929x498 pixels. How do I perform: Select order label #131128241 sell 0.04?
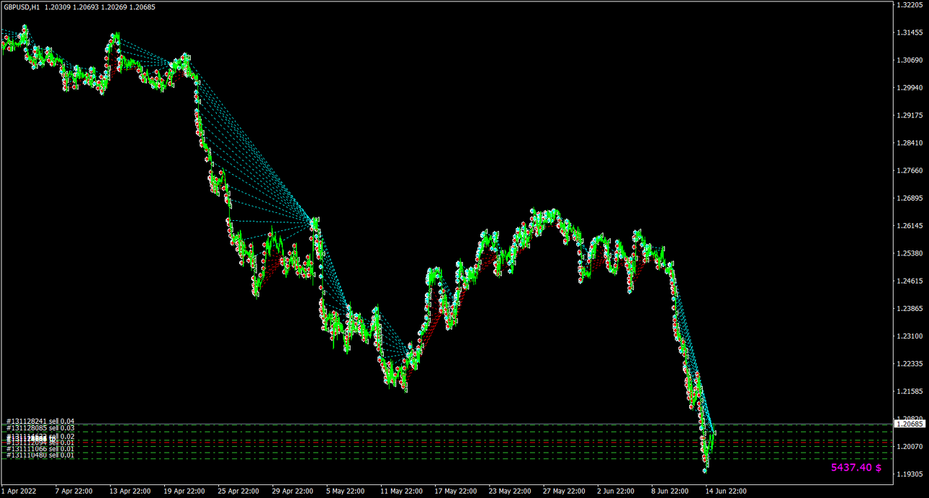point(40,421)
